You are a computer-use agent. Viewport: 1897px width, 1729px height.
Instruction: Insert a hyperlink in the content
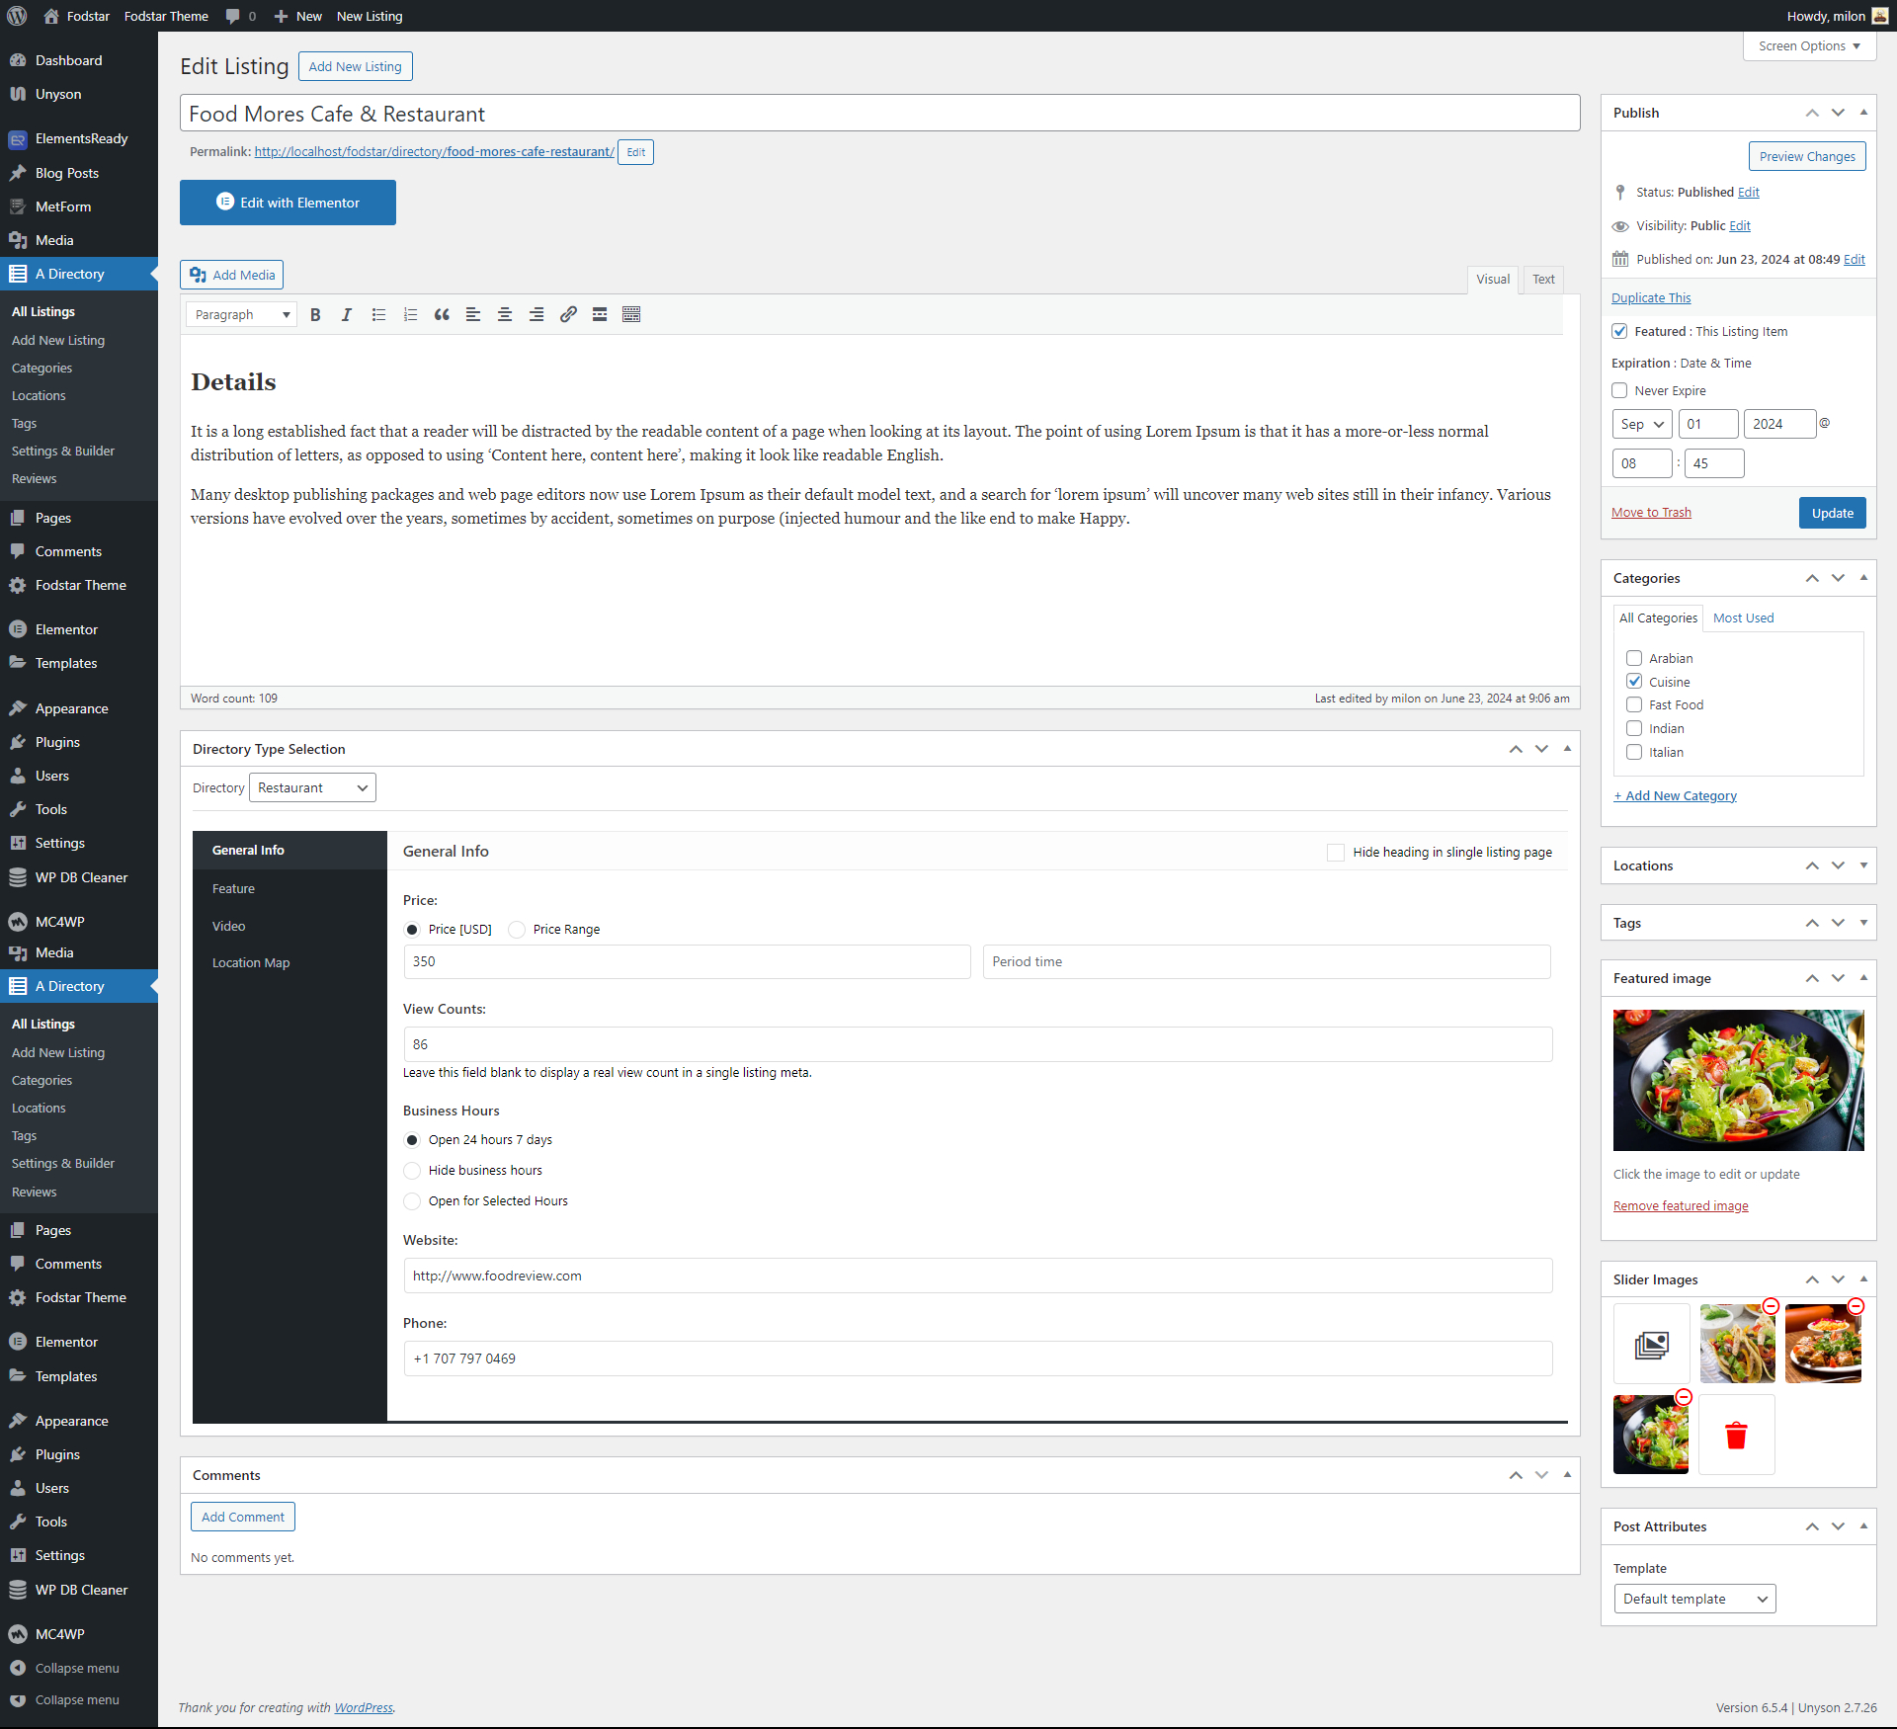(x=568, y=314)
